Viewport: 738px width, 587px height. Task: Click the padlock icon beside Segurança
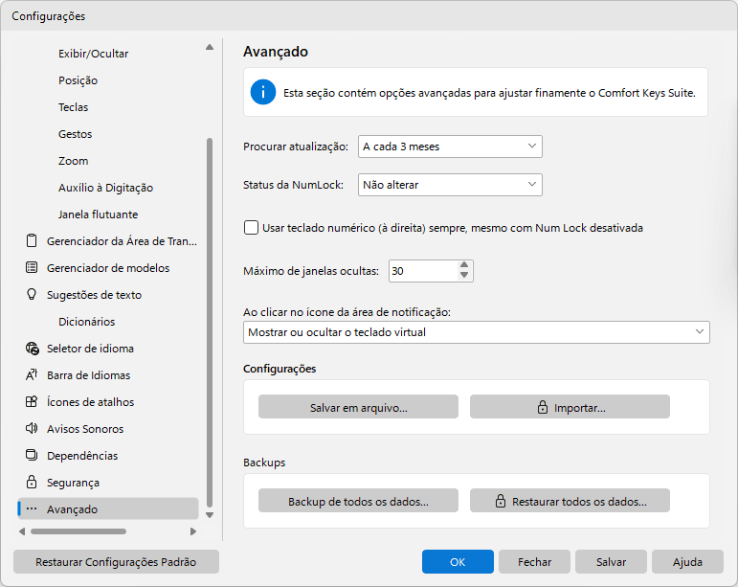point(32,482)
